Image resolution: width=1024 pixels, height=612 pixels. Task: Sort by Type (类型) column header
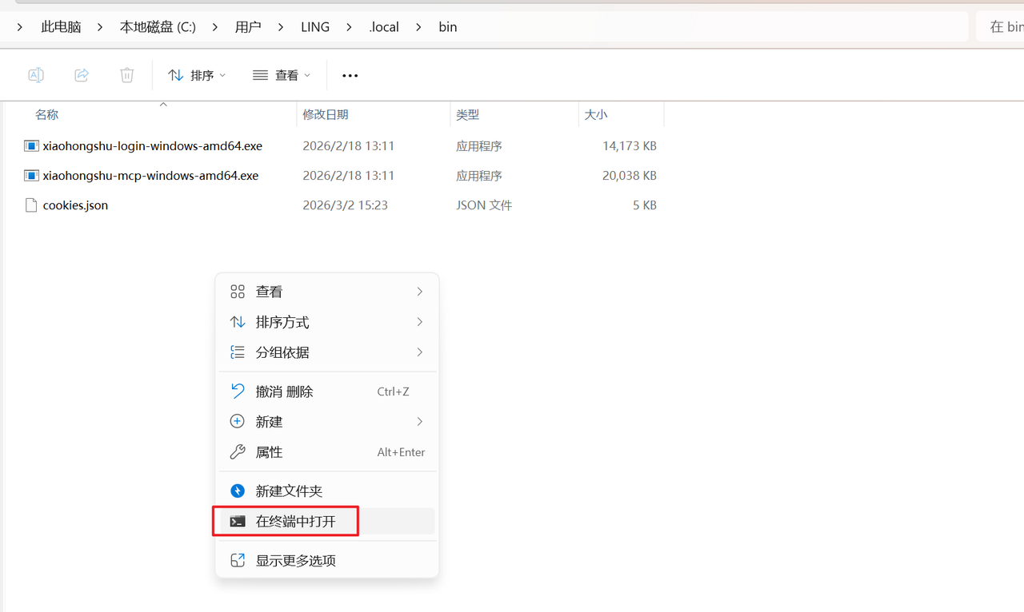click(x=514, y=115)
